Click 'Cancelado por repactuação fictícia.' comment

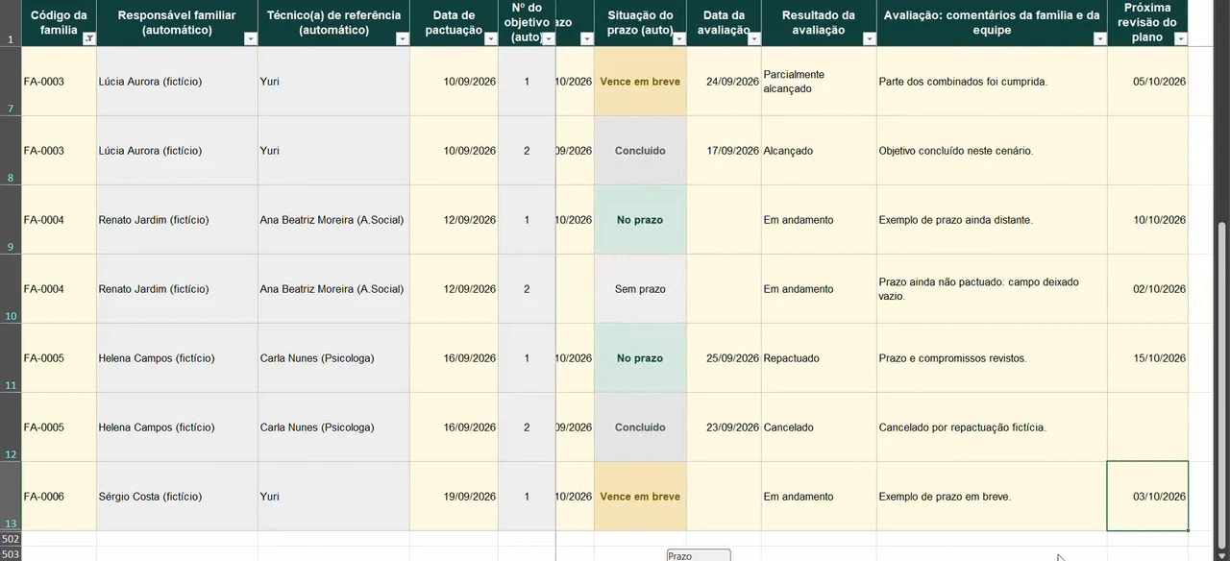[x=992, y=427]
